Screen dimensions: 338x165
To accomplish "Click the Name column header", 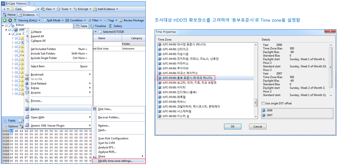I will pyautogui.click(x=101, y=38).
